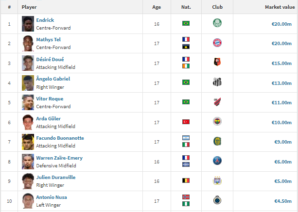The width and height of the screenshot is (298, 212).
Task: Open the Bayern Munich club crest
Action: pyautogui.click(x=217, y=43)
